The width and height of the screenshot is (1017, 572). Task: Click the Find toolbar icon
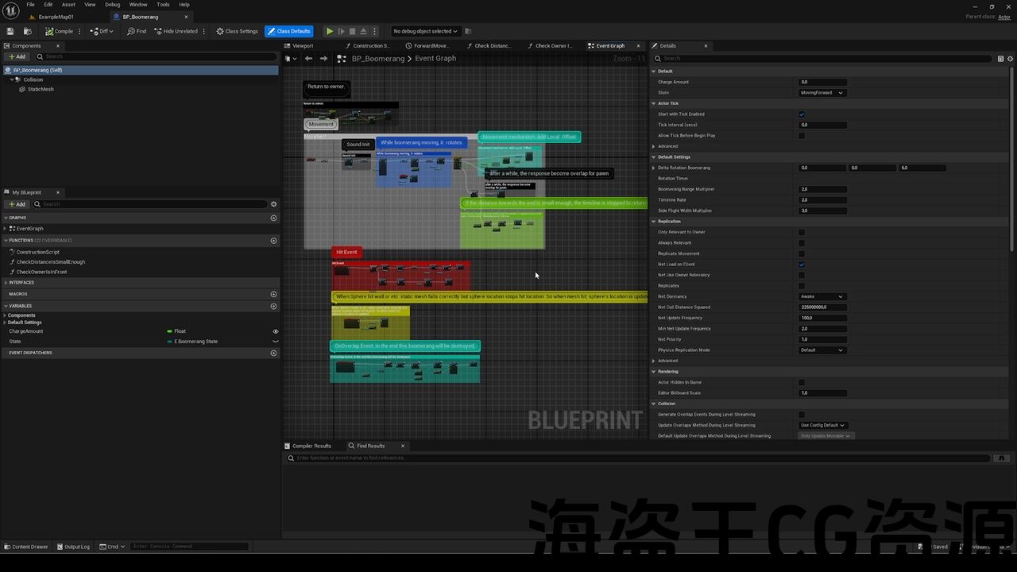coord(137,31)
